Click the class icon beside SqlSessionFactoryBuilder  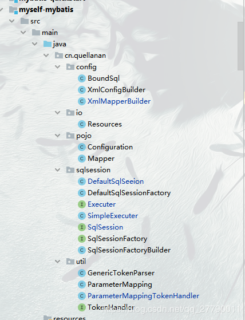82,250
